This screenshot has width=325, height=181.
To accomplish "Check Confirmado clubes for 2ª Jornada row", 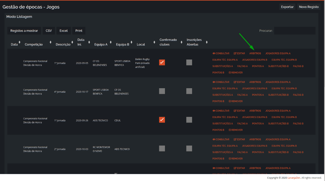I will pyautogui.click(x=162, y=149).
